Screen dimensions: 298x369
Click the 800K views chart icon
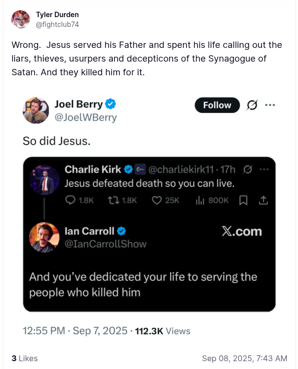tap(199, 200)
